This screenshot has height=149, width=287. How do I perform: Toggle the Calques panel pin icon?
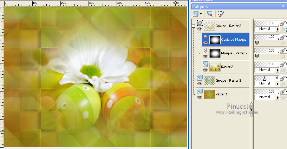coord(283,6)
